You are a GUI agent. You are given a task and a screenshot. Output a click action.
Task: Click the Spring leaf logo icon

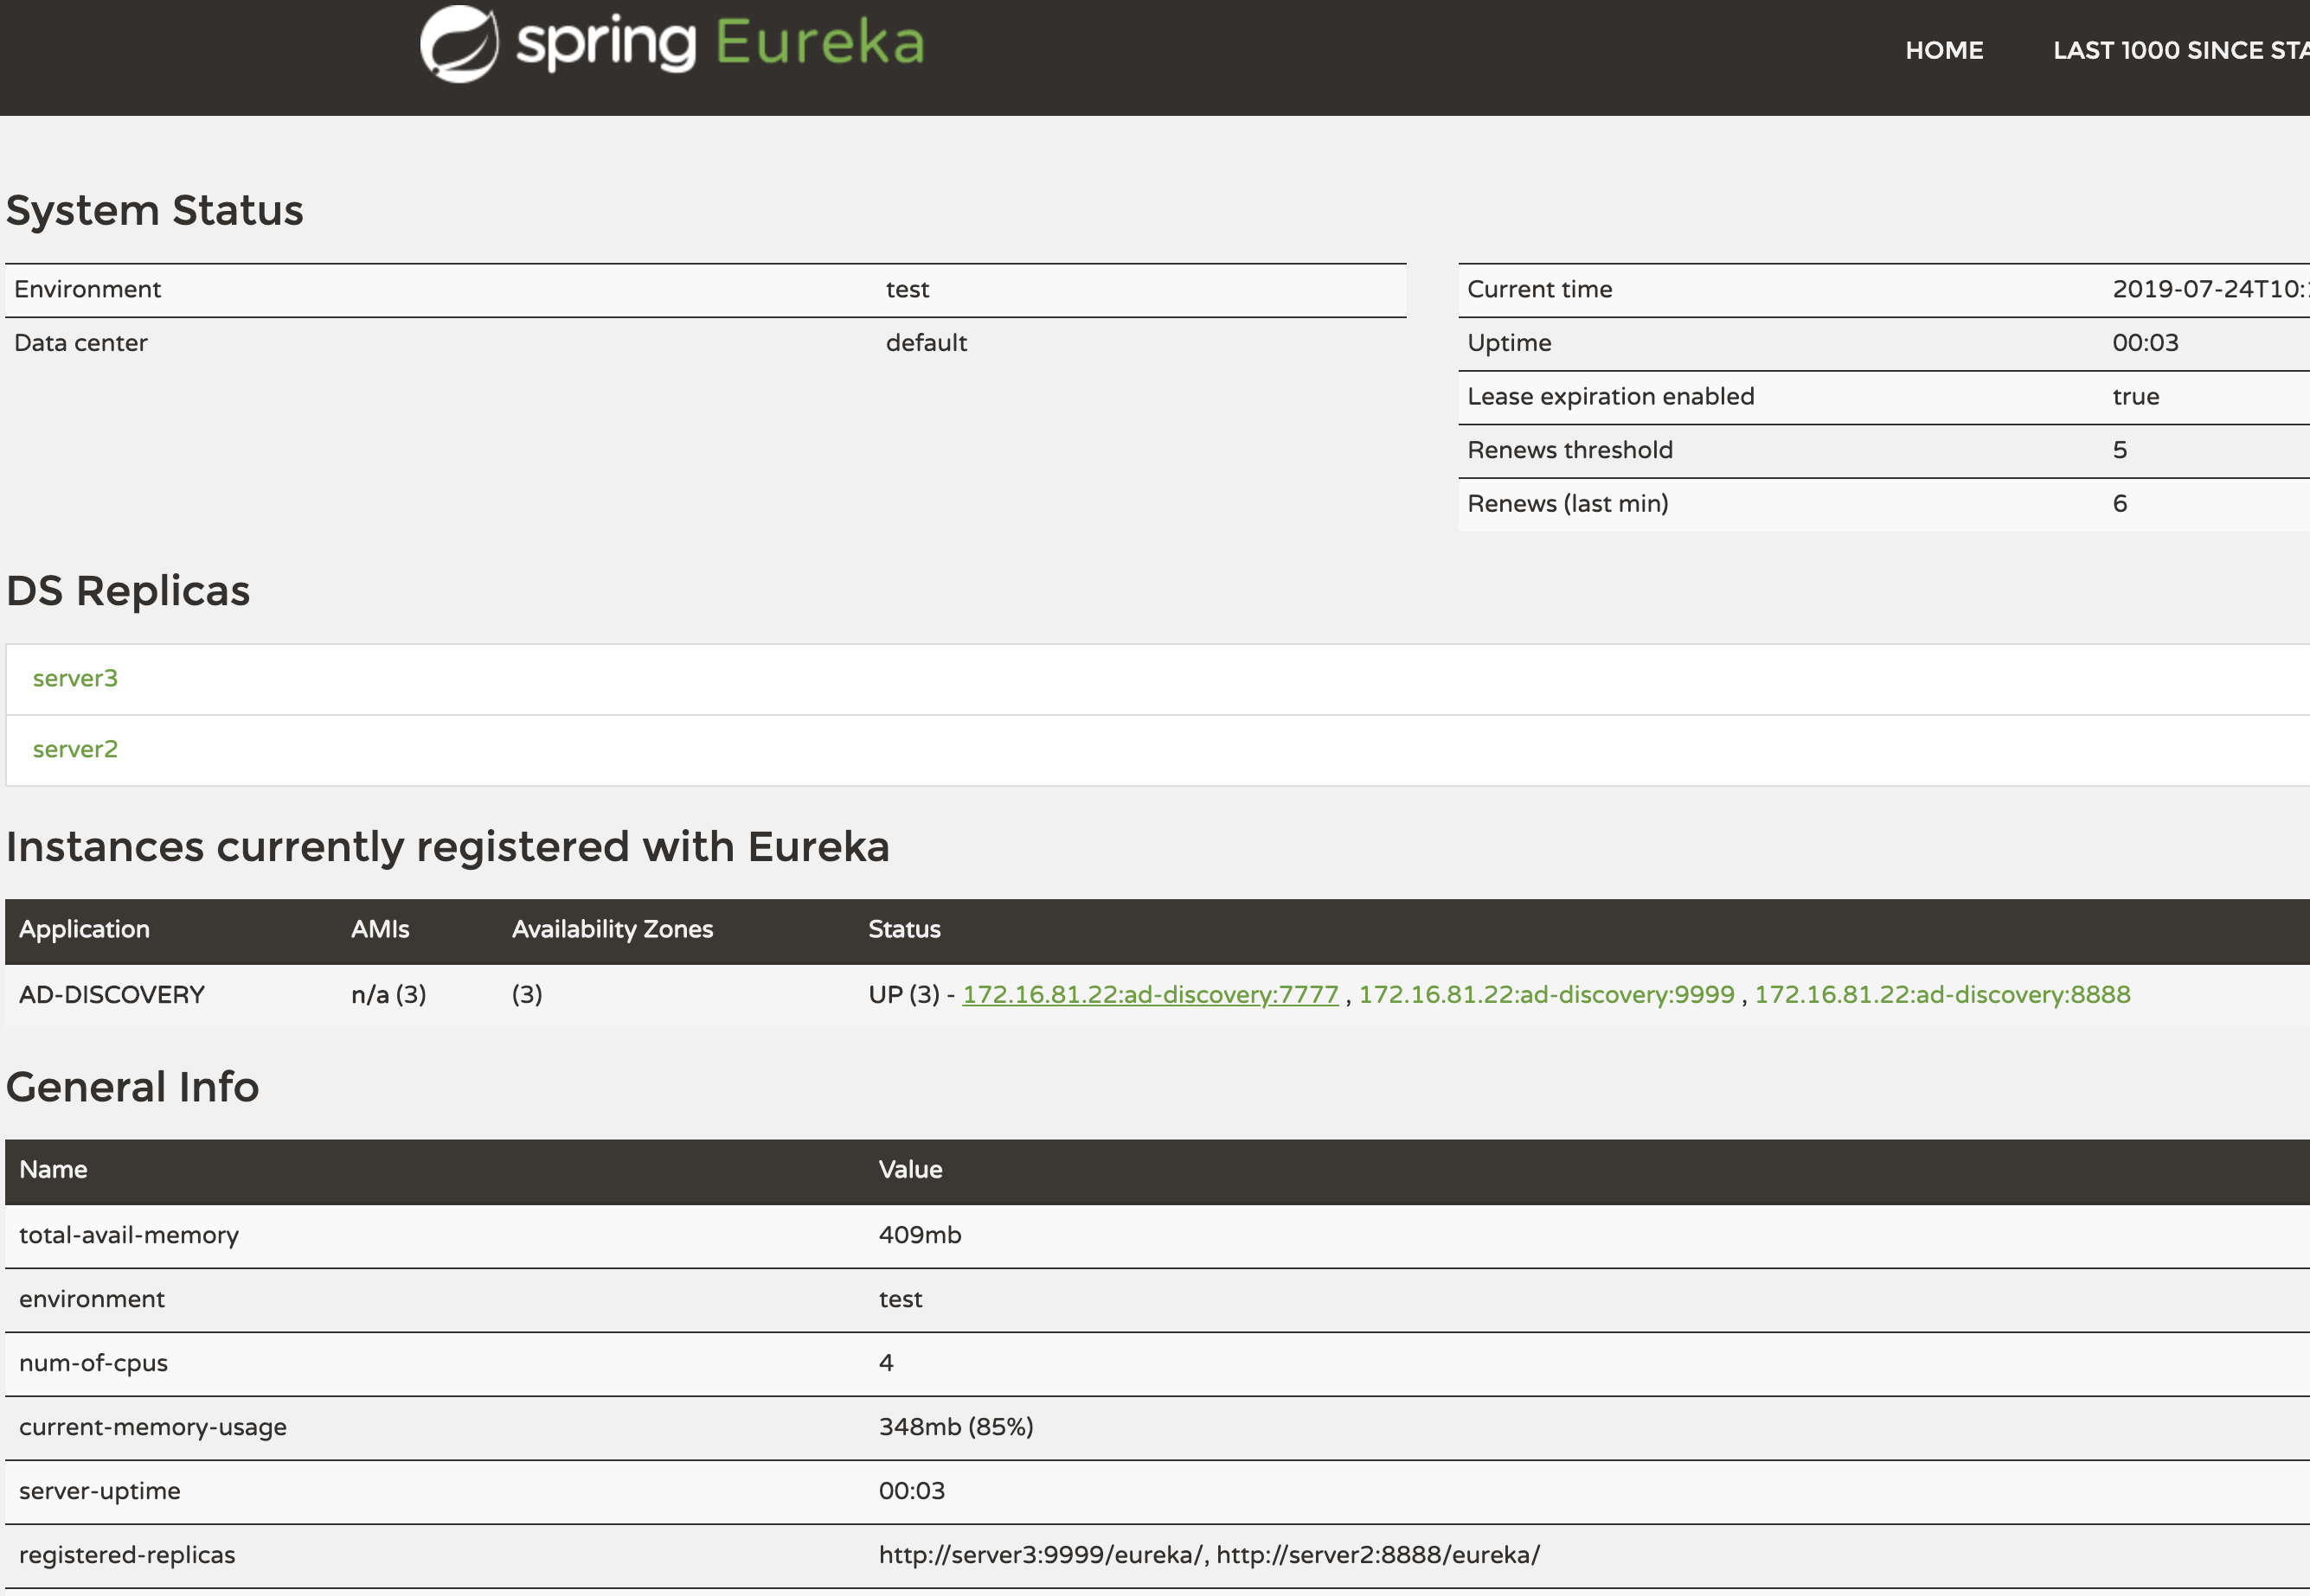(459, 44)
